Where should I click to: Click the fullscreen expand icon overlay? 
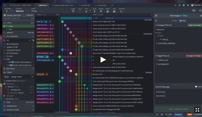click(x=197, y=110)
